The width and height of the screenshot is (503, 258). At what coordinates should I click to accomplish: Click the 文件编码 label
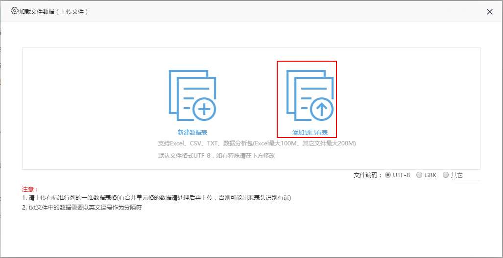click(368, 175)
